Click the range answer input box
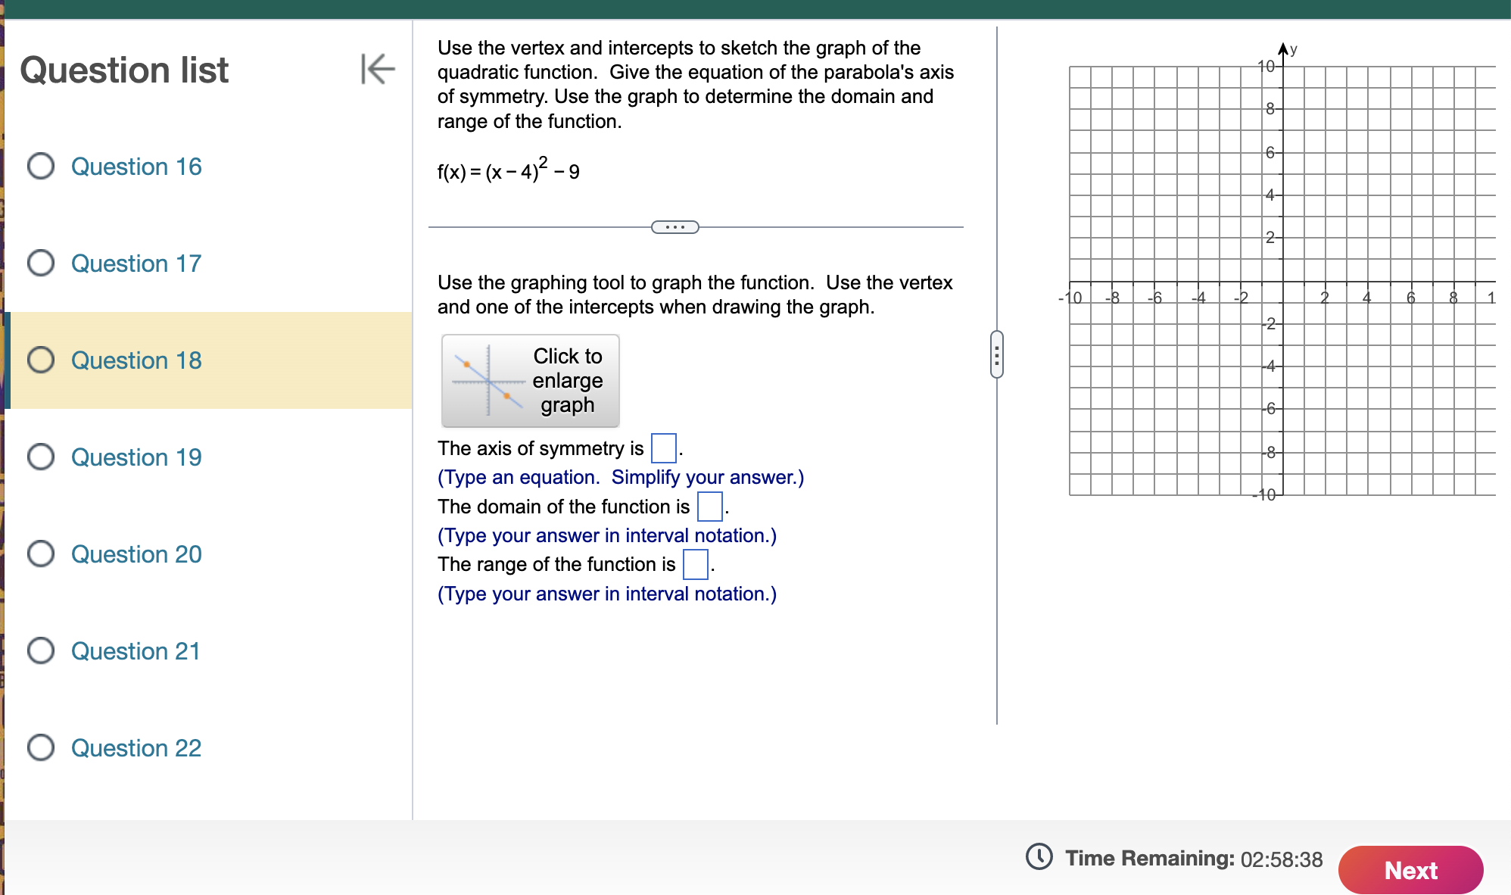 coord(694,564)
